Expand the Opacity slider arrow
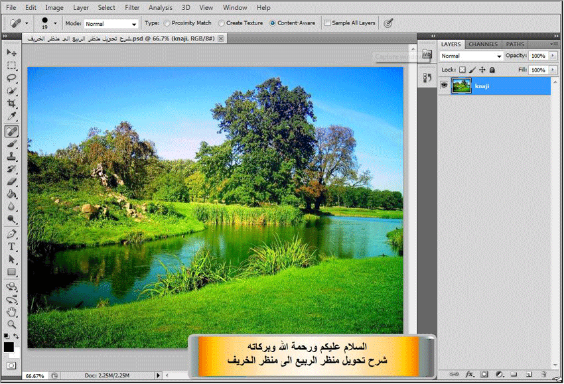Viewport: 564px width, 384px height. click(x=553, y=56)
